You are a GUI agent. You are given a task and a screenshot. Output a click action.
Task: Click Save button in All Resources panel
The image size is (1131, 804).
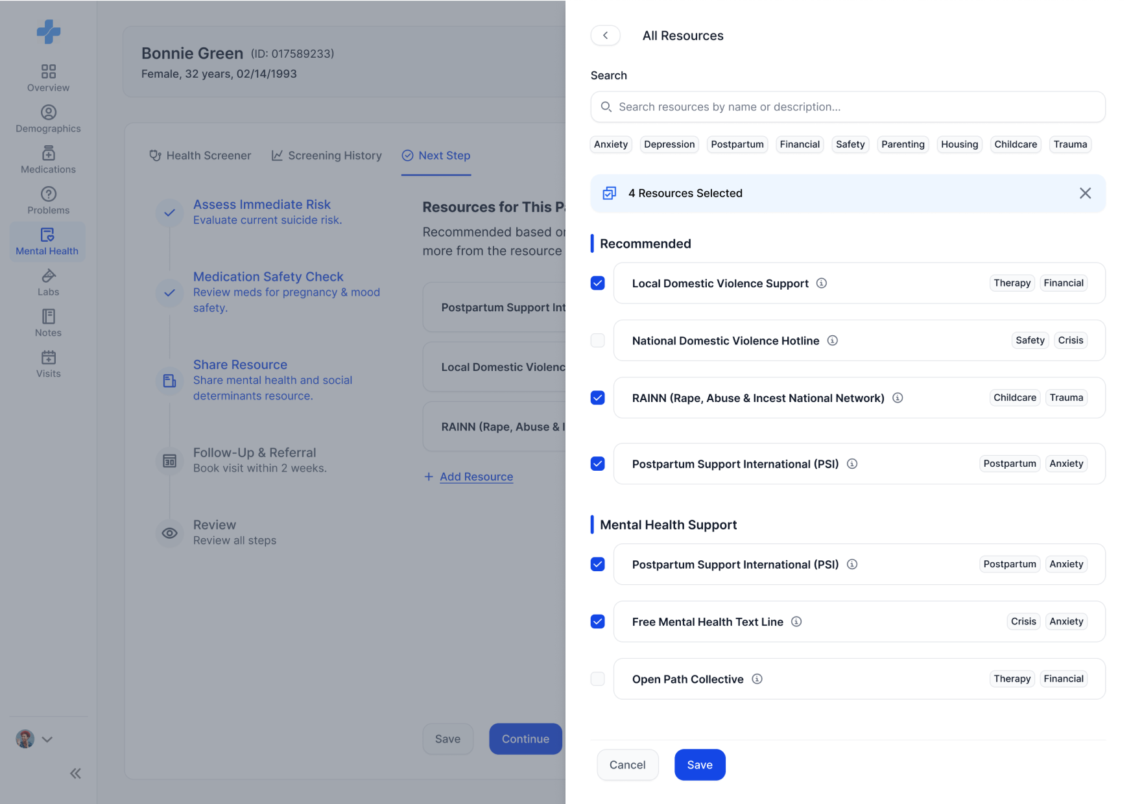[x=700, y=765]
